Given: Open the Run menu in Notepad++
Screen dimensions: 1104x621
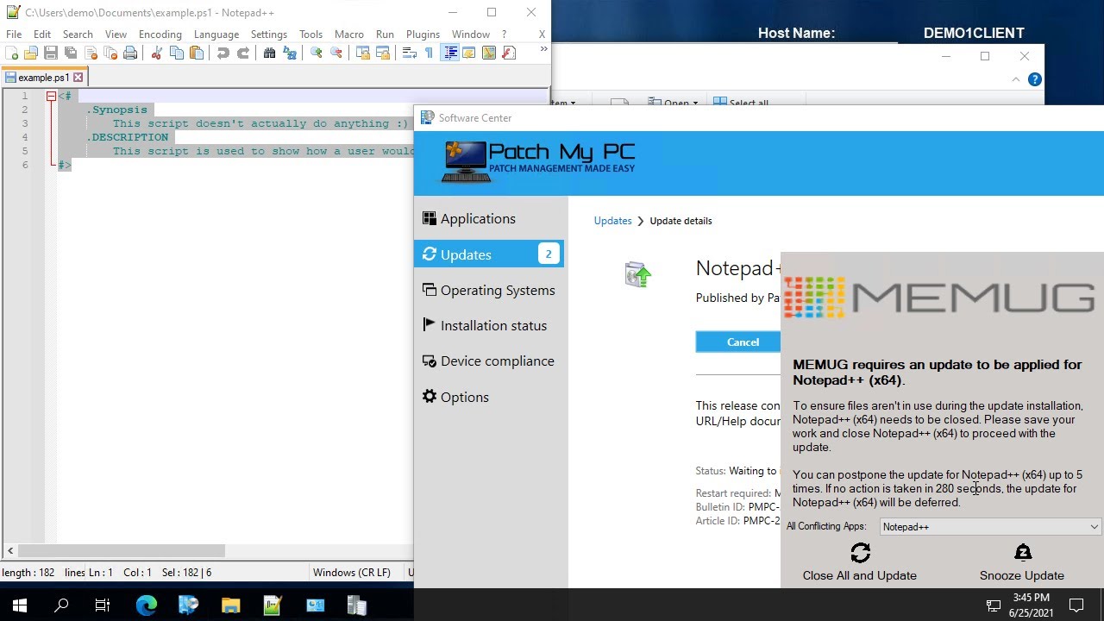Looking at the screenshot, I should click(385, 34).
